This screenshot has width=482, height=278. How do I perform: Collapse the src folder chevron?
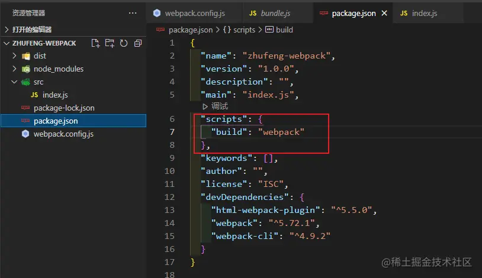[14, 82]
